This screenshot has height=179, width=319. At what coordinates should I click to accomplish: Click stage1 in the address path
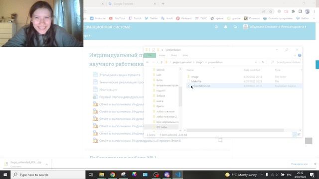tap(199, 62)
